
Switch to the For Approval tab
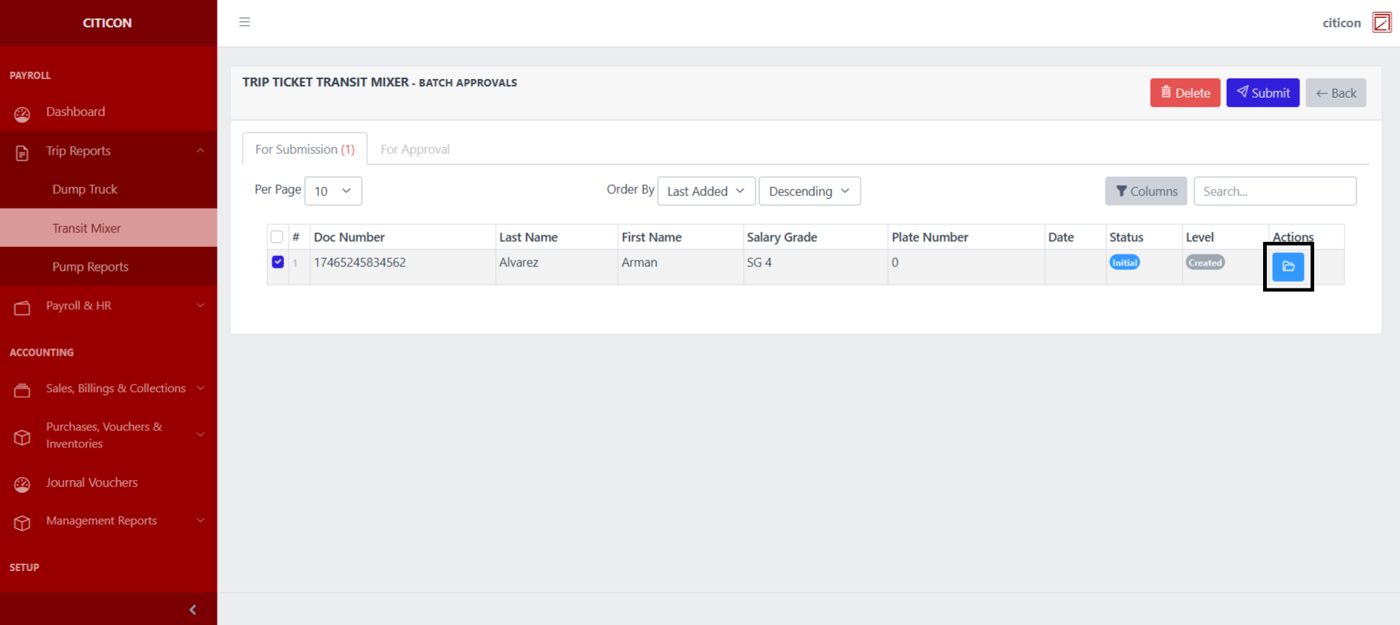pos(414,149)
